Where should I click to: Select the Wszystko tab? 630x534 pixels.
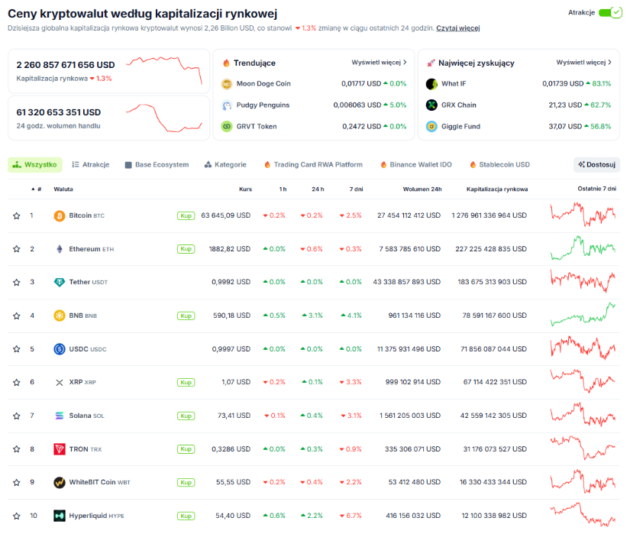pos(35,165)
